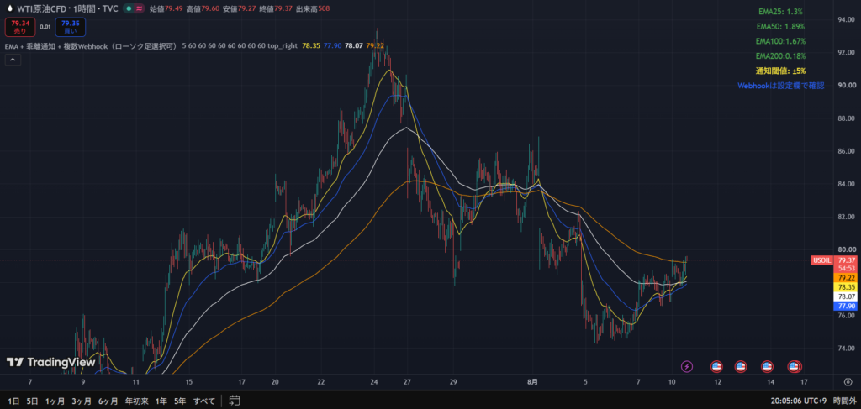Open chart settings hexagon gear icon
Screen dimensions: 861x409
(848, 381)
